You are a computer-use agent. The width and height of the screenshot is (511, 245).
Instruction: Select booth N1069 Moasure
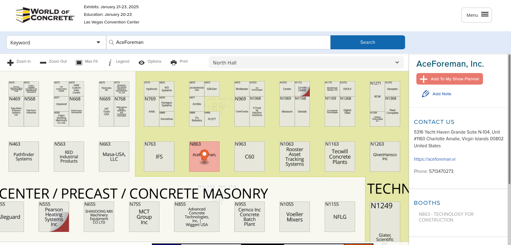click(x=287, y=111)
